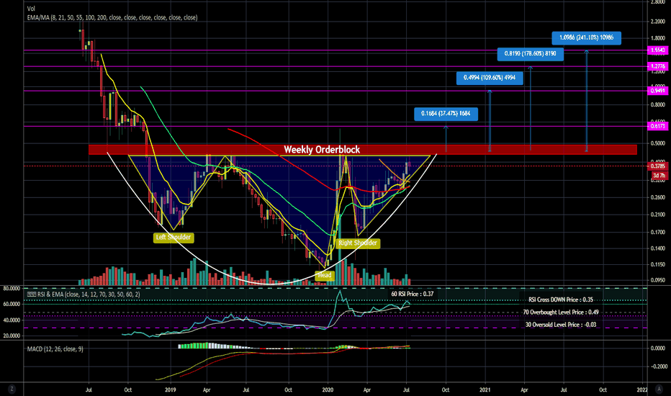Viewport: 671px width, 396px height.
Task: Click the 70 Overbought Level Price label
Action: [561, 312]
